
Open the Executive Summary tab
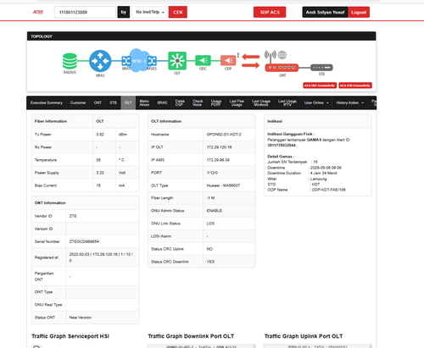coord(47,102)
